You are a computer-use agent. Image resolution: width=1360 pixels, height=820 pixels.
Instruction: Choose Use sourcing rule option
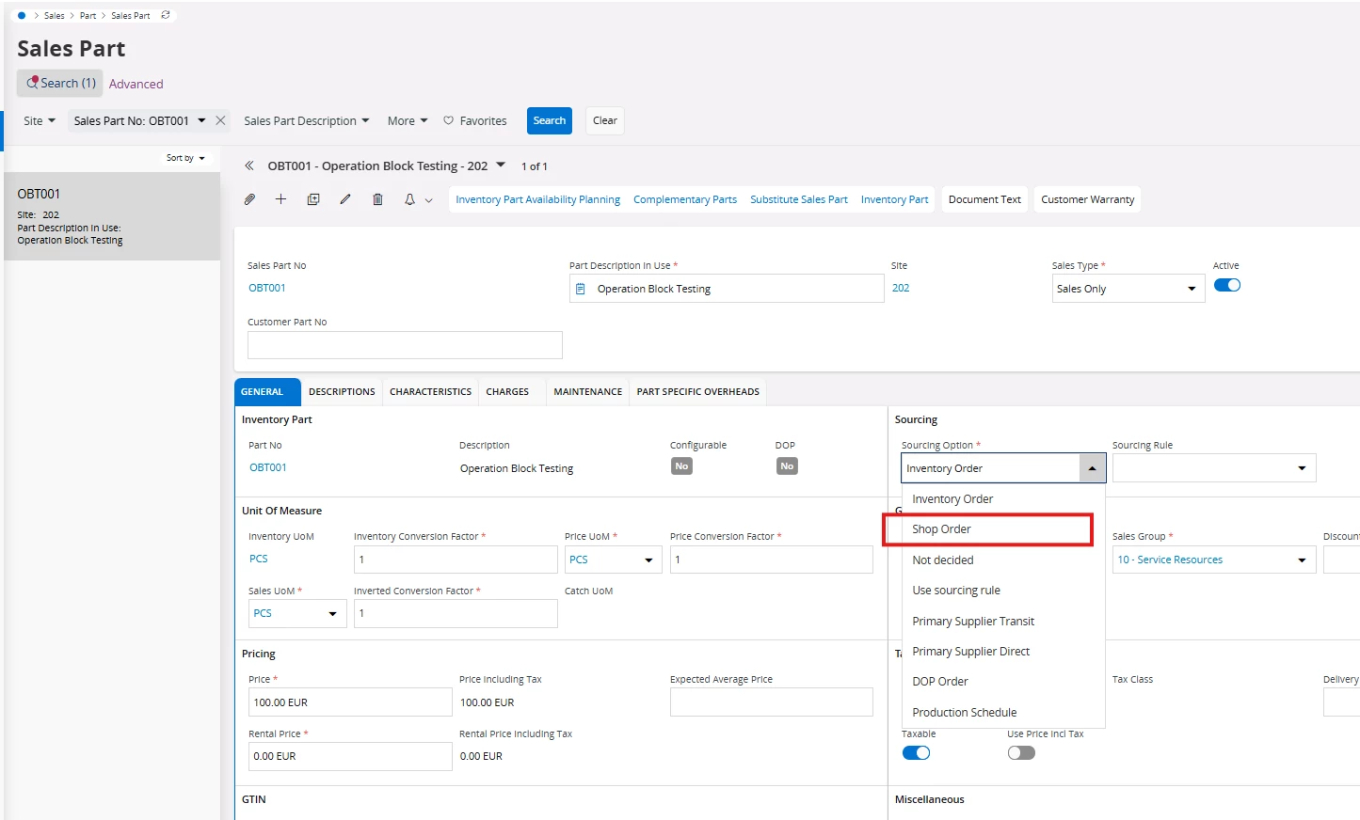point(1003,591)
